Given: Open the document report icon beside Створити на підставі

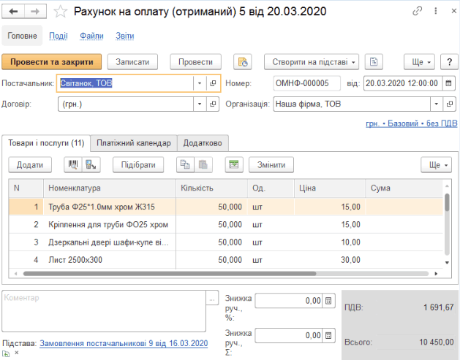Looking at the screenshot, I should [x=374, y=62].
